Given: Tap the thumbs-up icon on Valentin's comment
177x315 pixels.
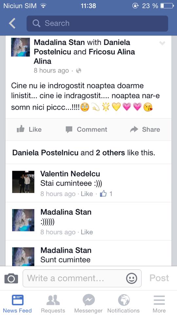Looking at the screenshot, I should [103, 194].
